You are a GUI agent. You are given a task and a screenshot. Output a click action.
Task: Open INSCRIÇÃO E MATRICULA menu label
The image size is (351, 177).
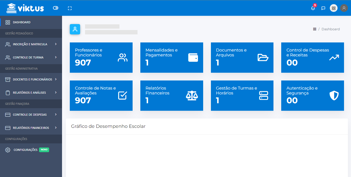(30, 44)
